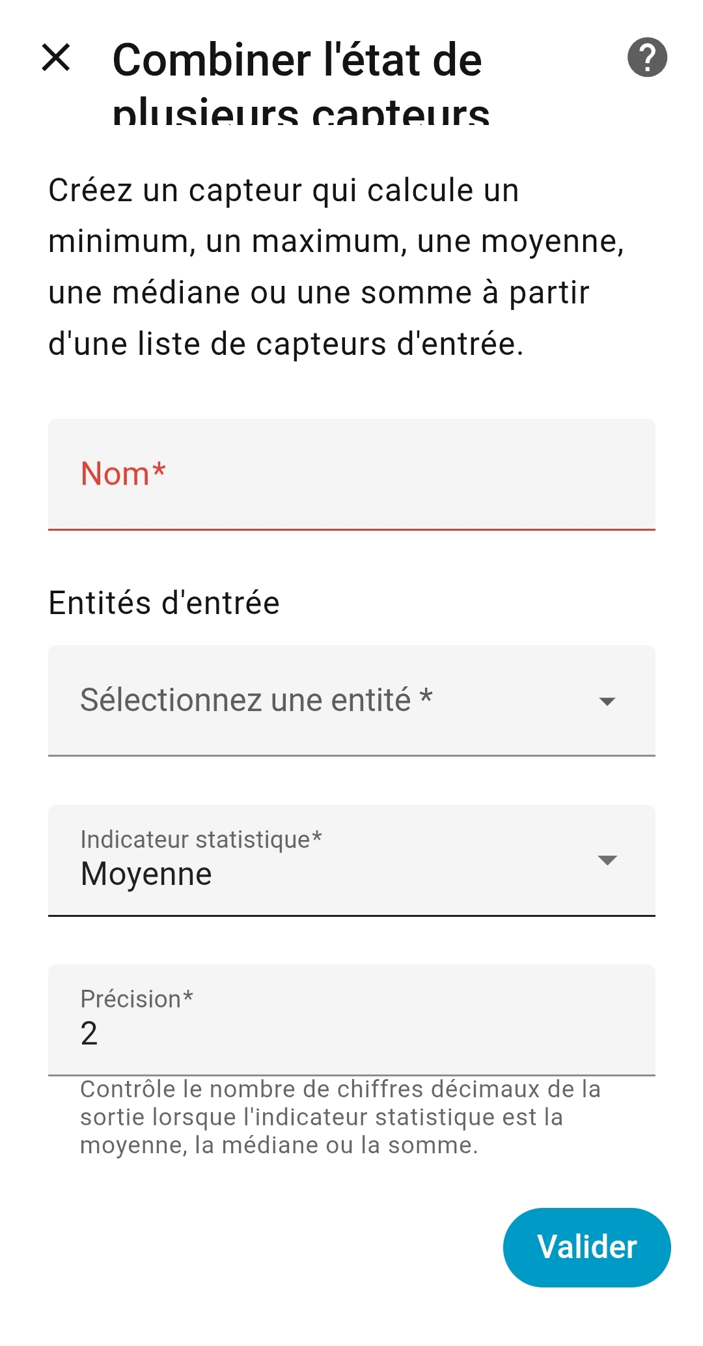Click the Précision helper text
This screenshot has width=703, height=1346.
coord(340,1117)
